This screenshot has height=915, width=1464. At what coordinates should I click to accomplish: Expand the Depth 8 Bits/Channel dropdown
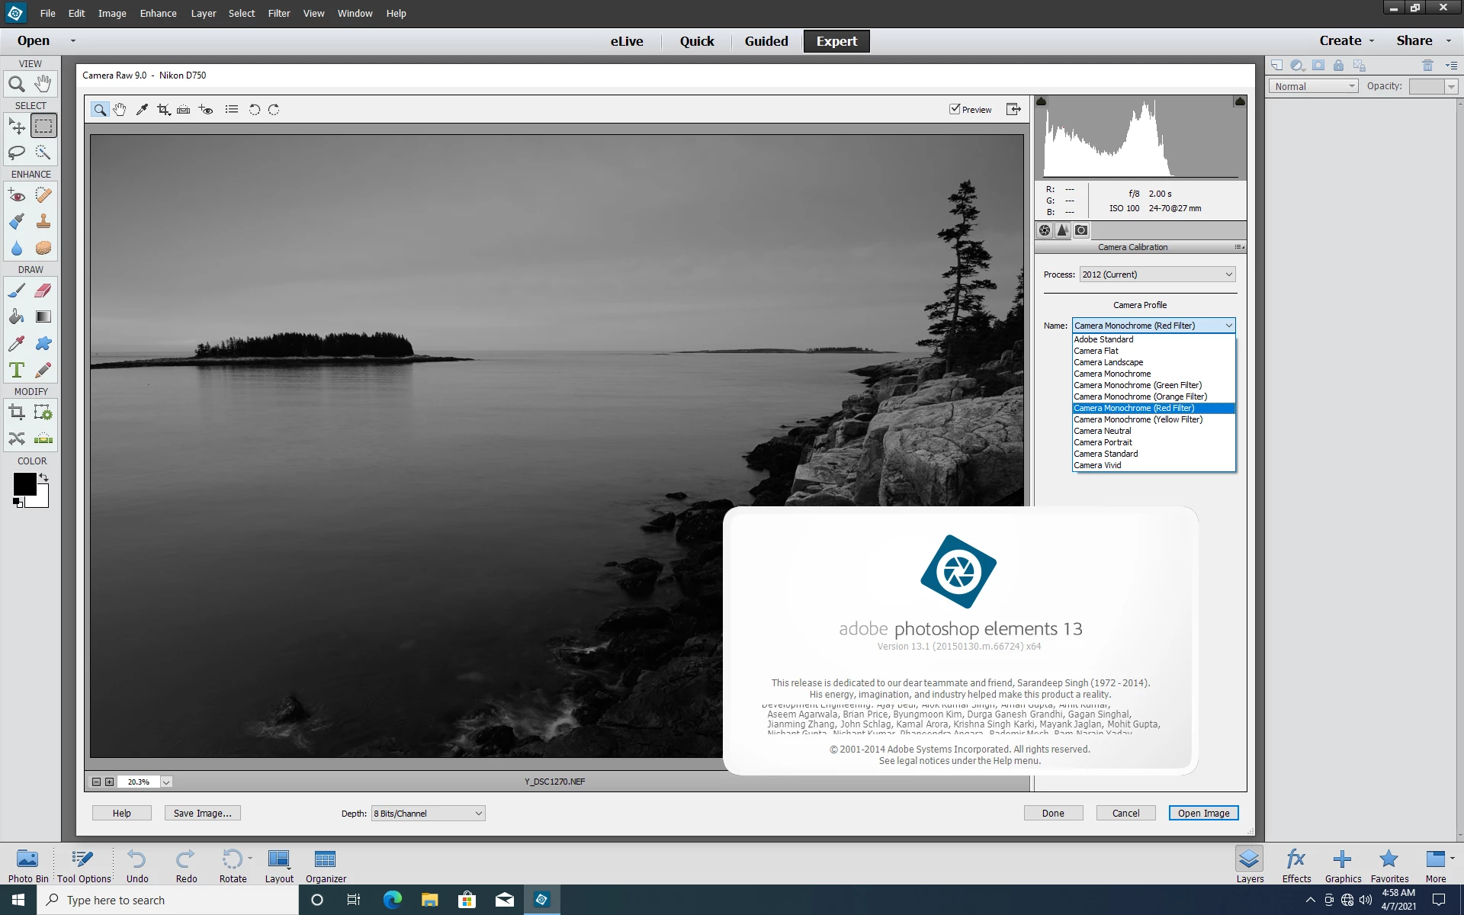coord(428,814)
